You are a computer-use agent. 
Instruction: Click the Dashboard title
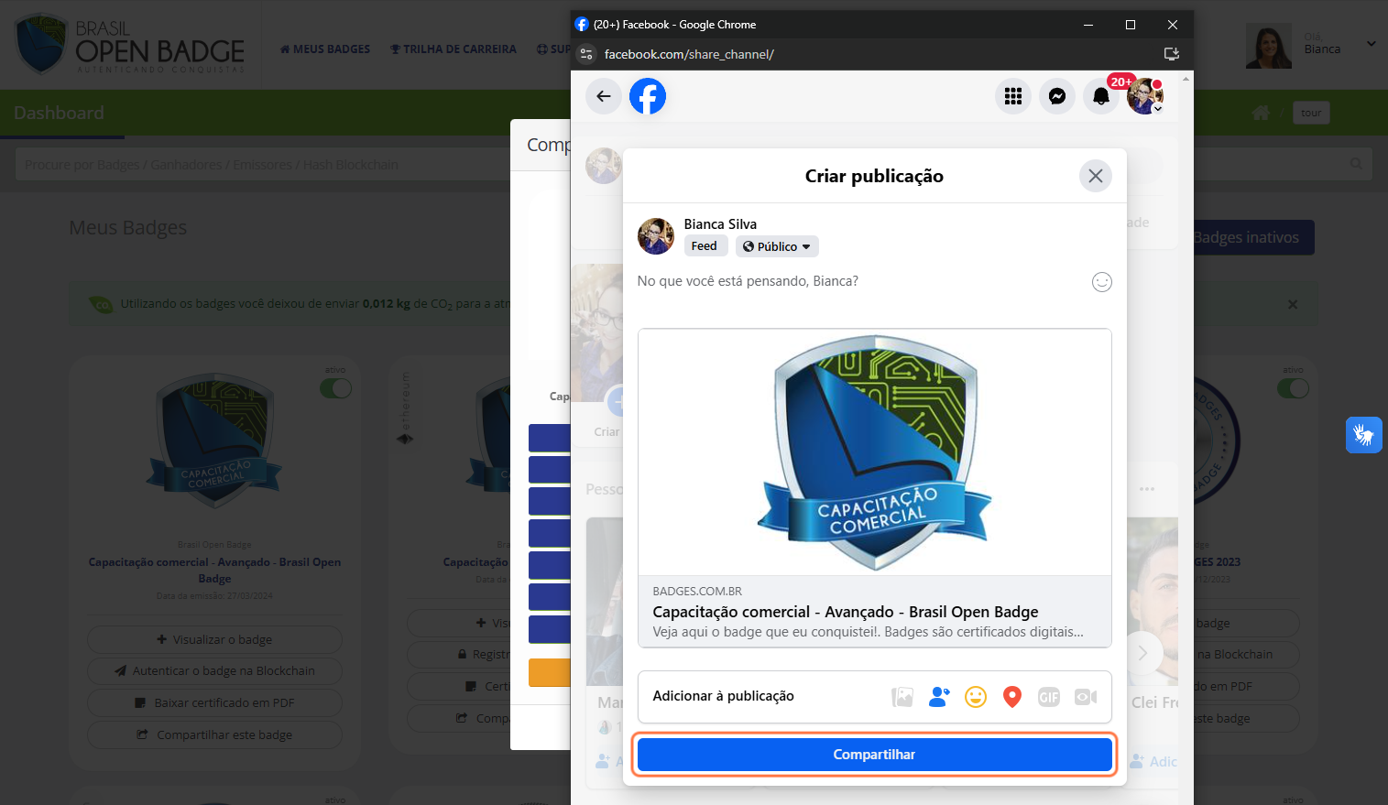(59, 113)
